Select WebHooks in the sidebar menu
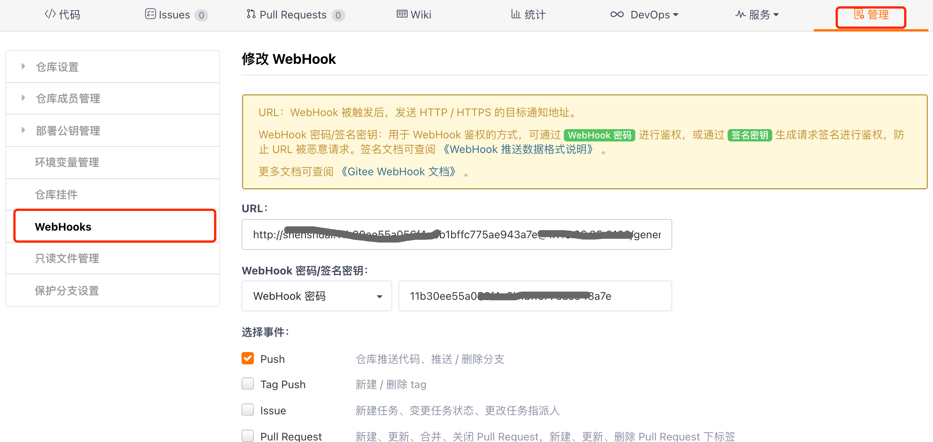The image size is (933, 442). click(63, 227)
